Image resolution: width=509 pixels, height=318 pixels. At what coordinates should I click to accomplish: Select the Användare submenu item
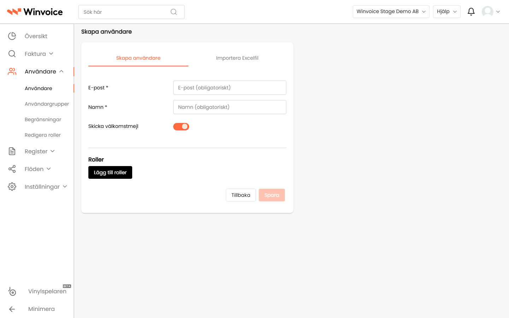[39, 88]
